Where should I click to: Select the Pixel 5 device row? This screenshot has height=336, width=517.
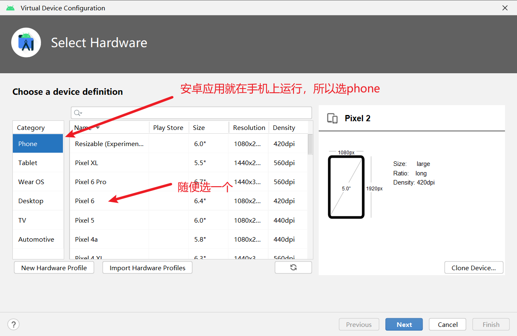coord(189,220)
